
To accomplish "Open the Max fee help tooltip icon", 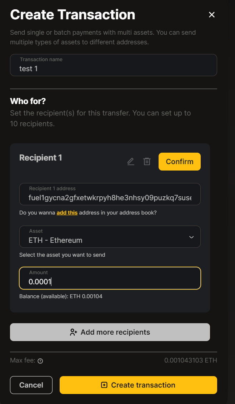I will click(40, 361).
